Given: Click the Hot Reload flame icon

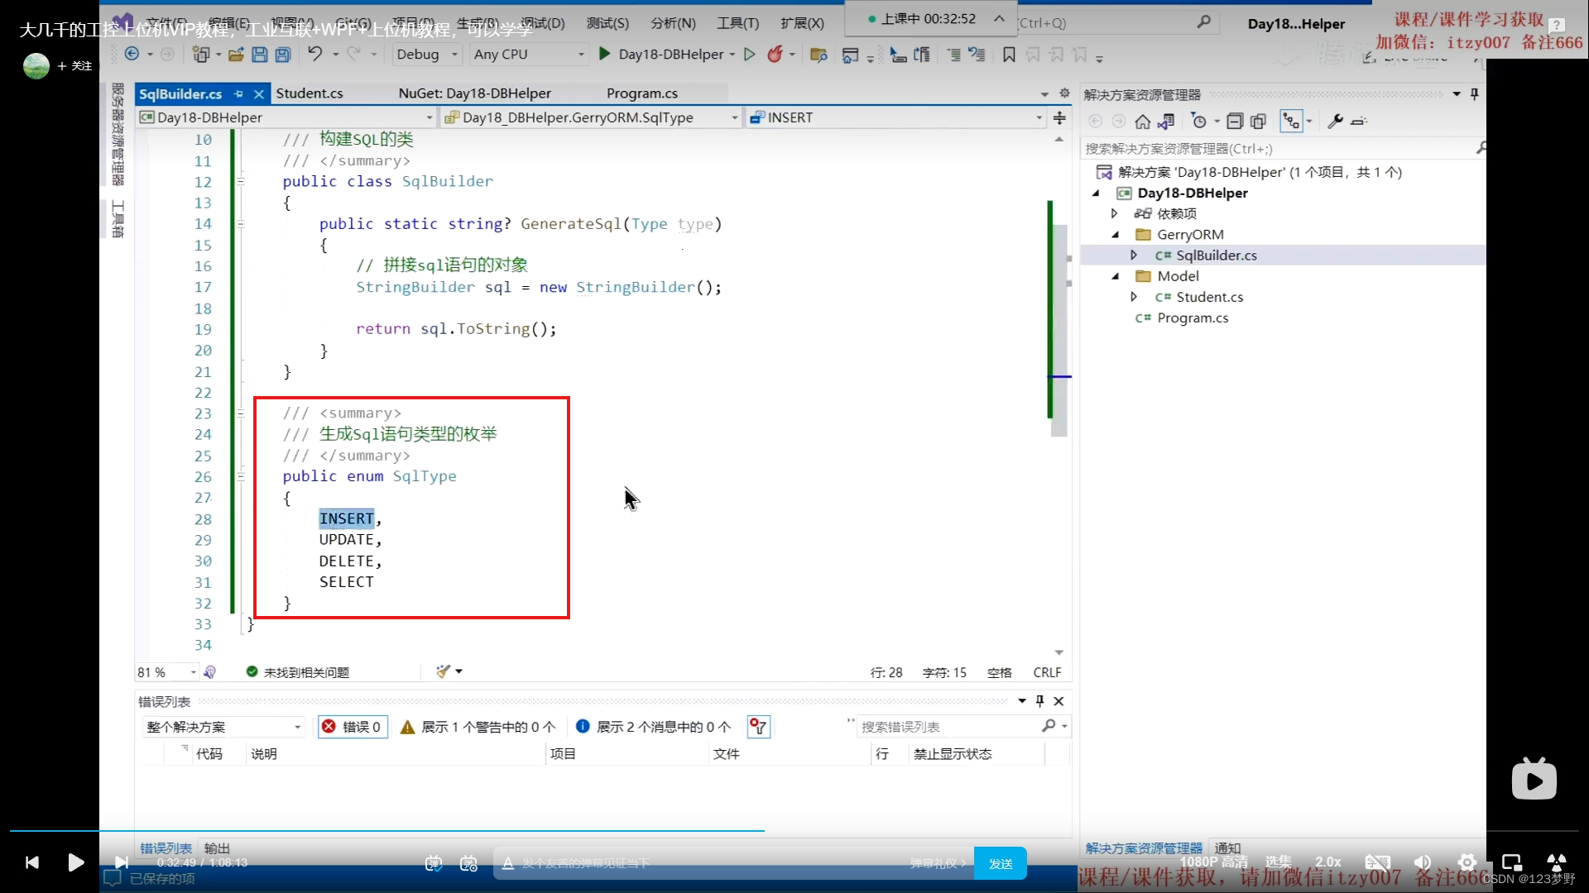Looking at the screenshot, I should coord(775,55).
